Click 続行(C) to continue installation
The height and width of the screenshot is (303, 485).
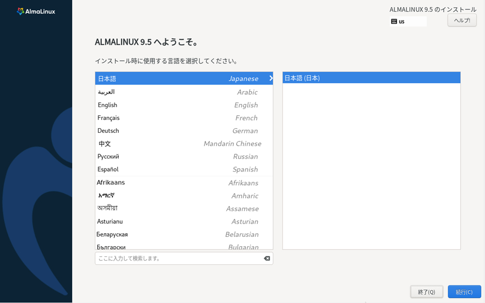click(x=464, y=292)
